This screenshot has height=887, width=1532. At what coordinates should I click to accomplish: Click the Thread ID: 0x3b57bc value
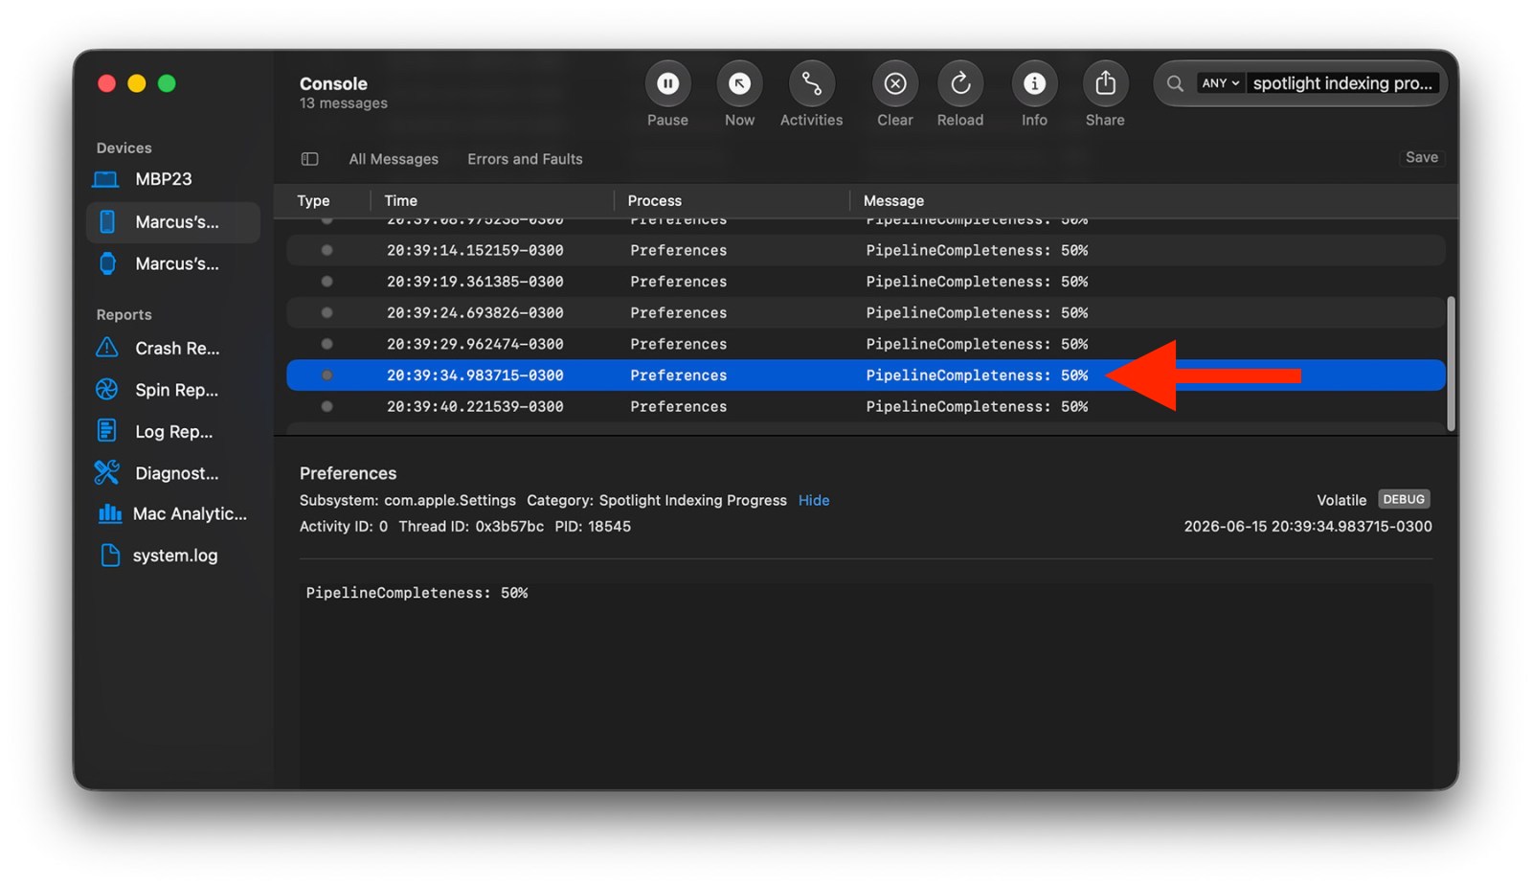[471, 526]
